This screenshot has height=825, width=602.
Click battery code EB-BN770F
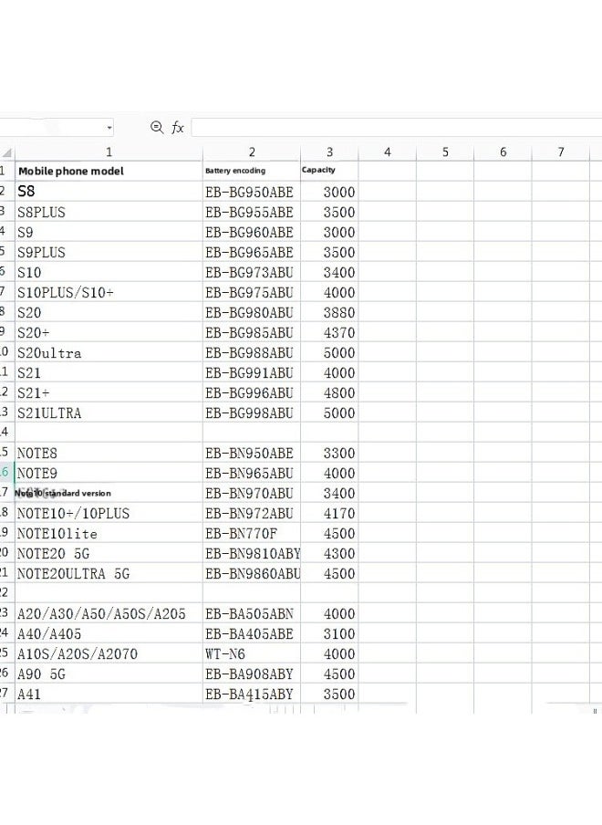[252, 533]
